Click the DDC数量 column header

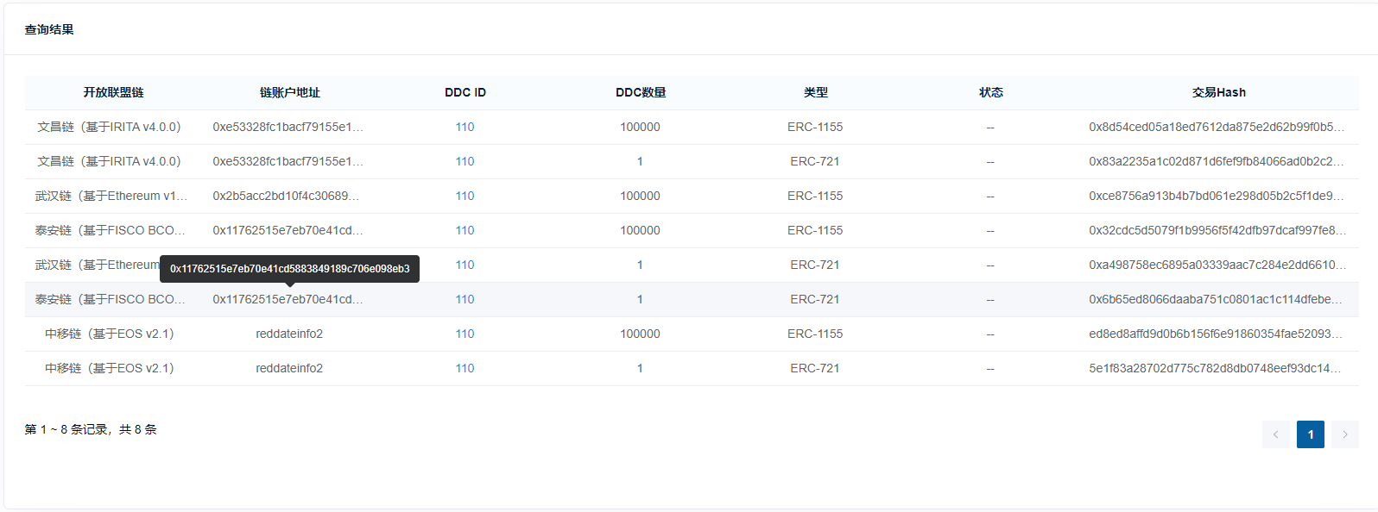[641, 92]
